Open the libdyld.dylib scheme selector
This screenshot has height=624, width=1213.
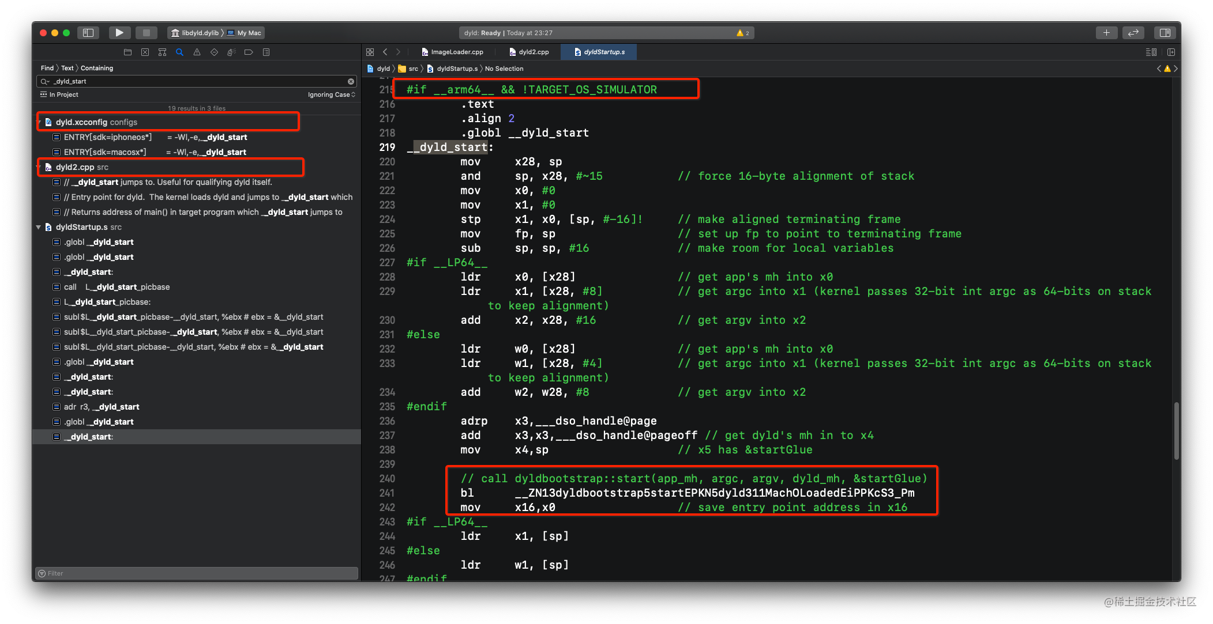[196, 33]
